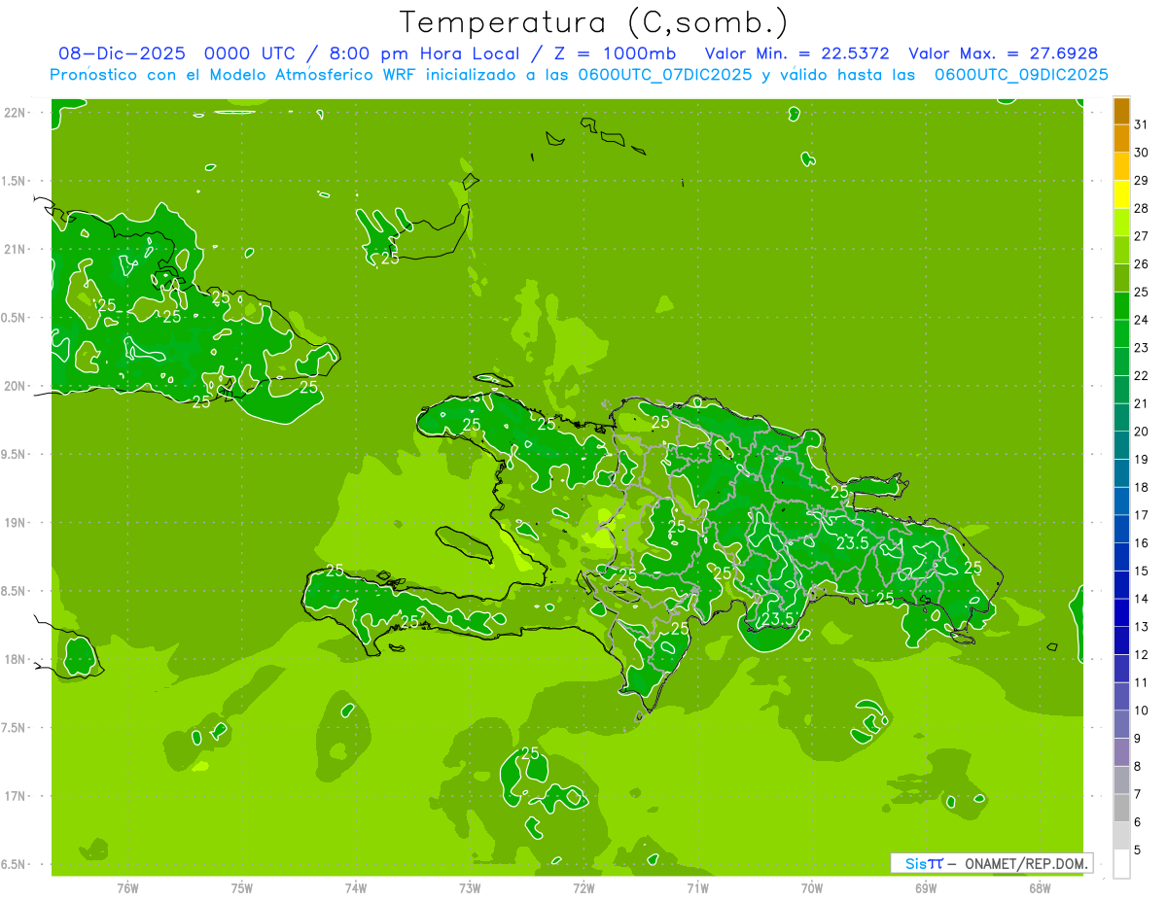The image size is (1167, 901).
Task: Click the "72W" longitude axis label
Action: click(x=583, y=887)
